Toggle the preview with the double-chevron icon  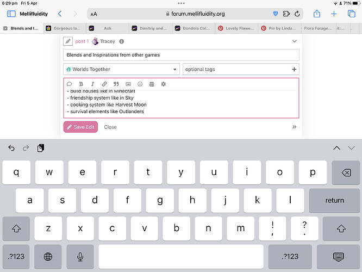295,127
